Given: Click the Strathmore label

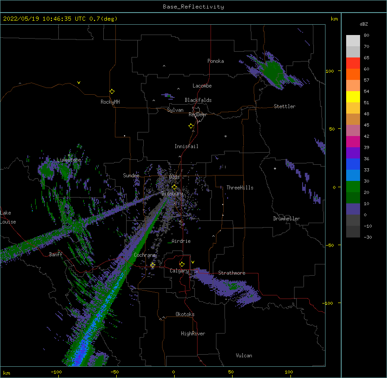Looking at the screenshot, I should [x=232, y=273].
